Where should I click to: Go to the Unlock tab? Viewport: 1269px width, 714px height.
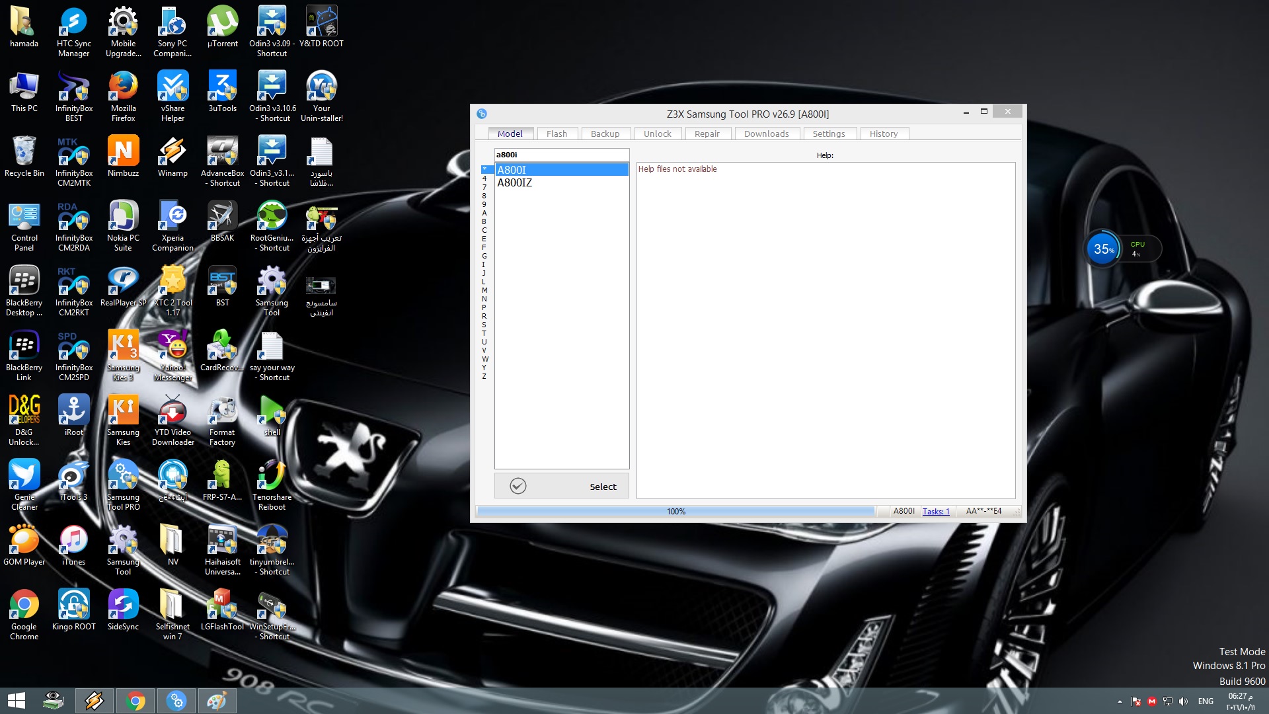657,134
